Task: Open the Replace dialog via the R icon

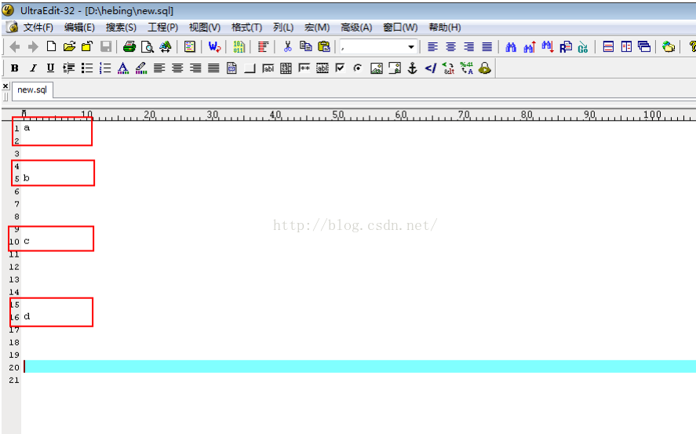Action: pyautogui.click(x=566, y=47)
